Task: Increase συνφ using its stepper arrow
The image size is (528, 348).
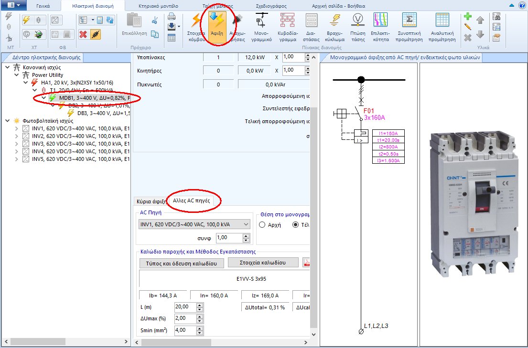Action: coord(246,235)
